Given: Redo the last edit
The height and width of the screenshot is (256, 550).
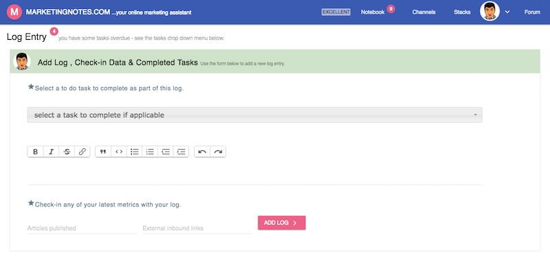Looking at the screenshot, I should 218,152.
